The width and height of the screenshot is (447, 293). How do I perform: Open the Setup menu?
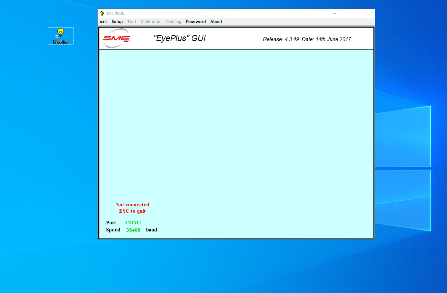coord(117,22)
